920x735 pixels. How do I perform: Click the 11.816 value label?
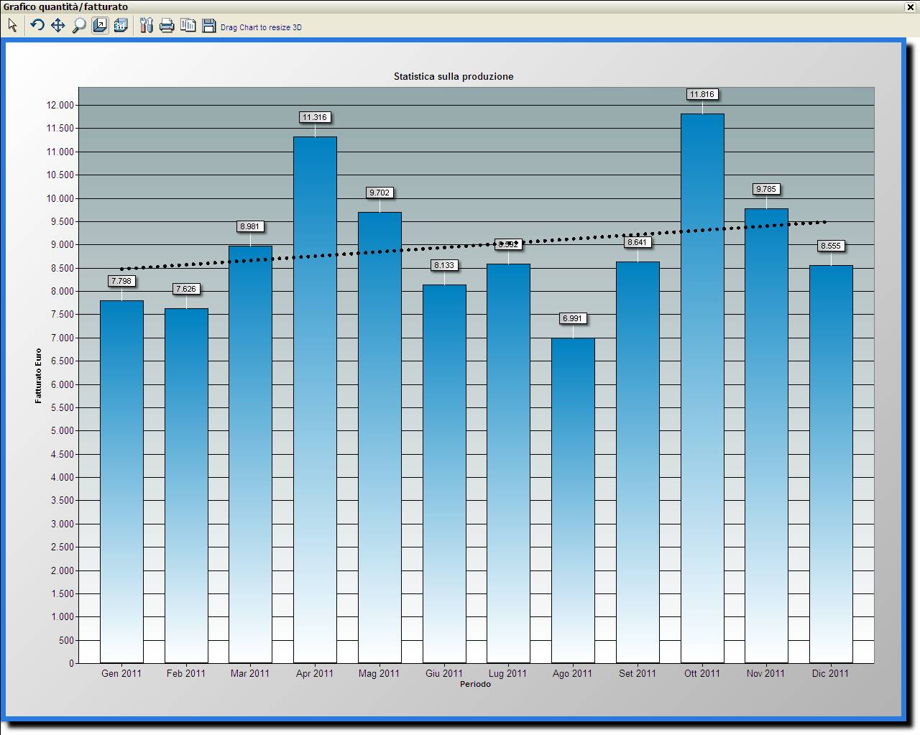702,94
